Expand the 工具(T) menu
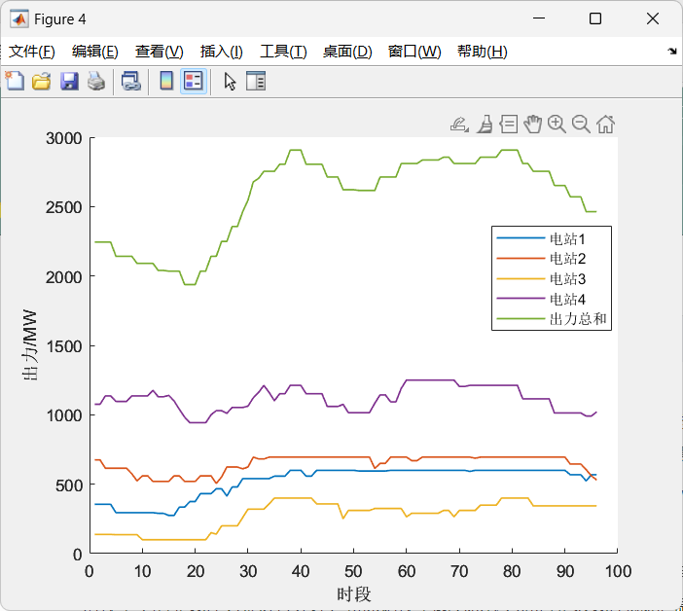Screen dimensions: 683x611 (283, 52)
